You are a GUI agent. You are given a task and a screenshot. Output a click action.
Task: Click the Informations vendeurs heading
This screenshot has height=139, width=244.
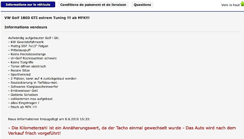coord(26,27)
